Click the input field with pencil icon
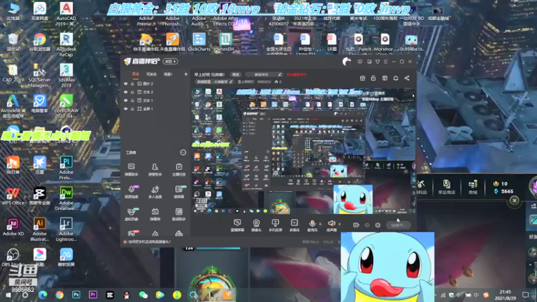Image resolution: width=537 pixels, height=302 pixels. [264, 74]
